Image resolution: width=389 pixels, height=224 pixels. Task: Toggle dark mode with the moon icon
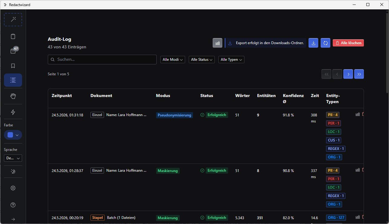click(x=13, y=171)
